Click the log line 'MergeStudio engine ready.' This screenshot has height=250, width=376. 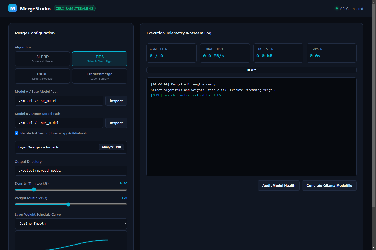[184, 84]
